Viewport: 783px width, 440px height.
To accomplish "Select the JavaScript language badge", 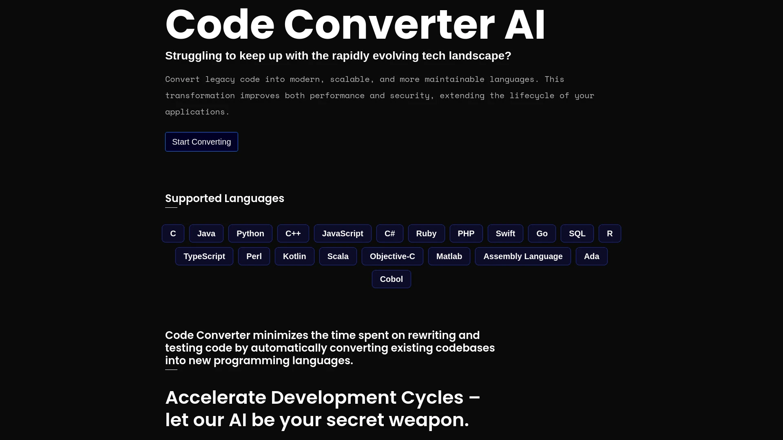I will coord(343,233).
